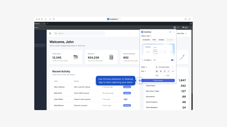Click help icon next to Folder

[146, 67]
